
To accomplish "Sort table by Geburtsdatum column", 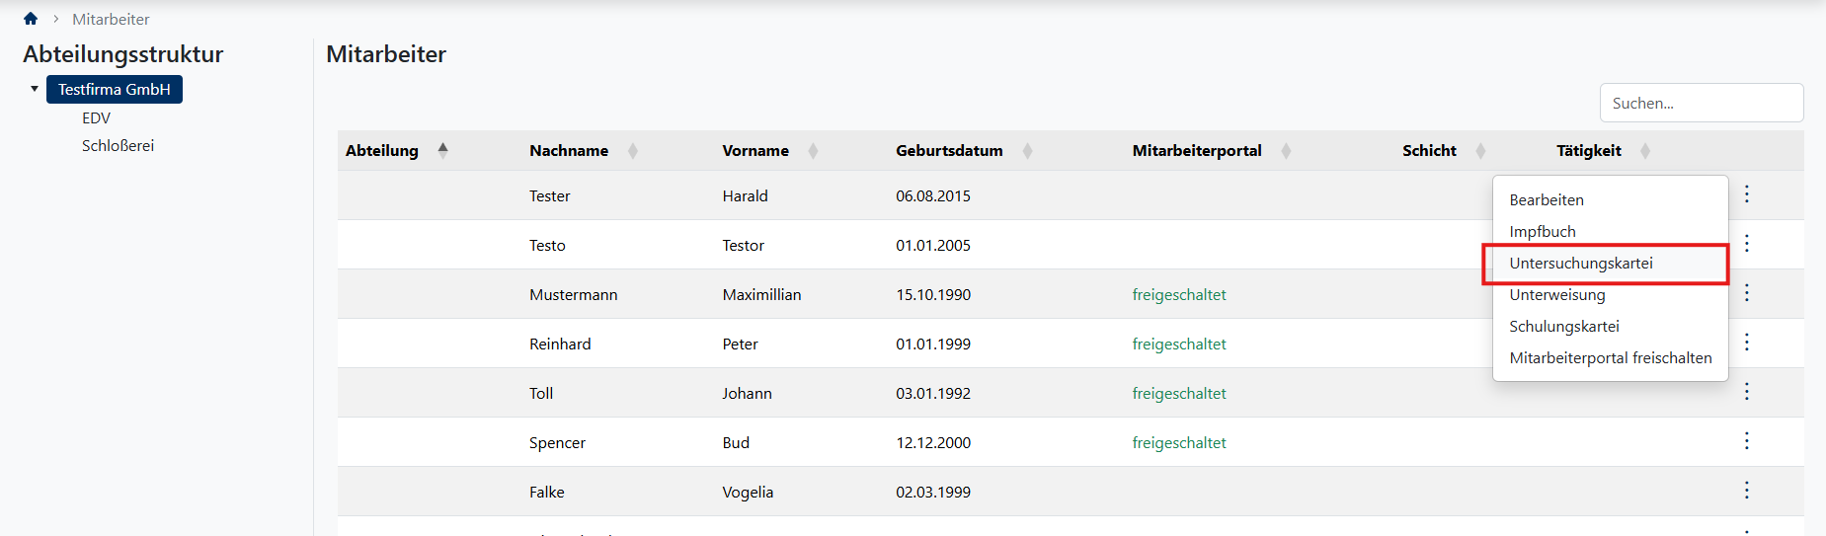I will tap(949, 150).
